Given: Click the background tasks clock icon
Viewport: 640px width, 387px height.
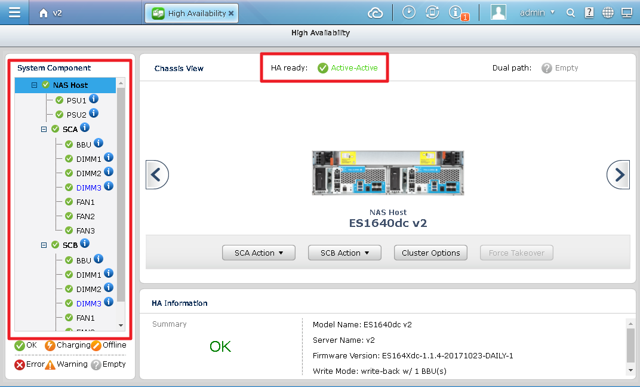Looking at the screenshot, I should coord(409,13).
